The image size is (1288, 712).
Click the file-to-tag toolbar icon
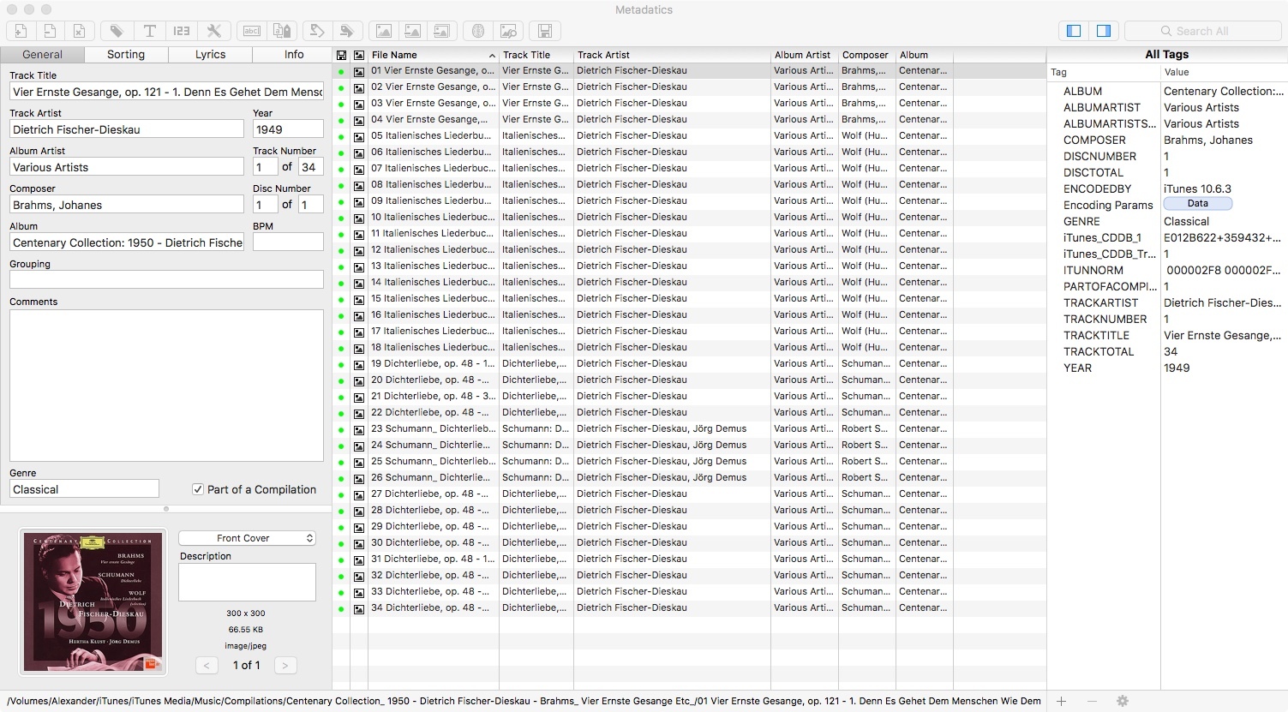tap(281, 31)
